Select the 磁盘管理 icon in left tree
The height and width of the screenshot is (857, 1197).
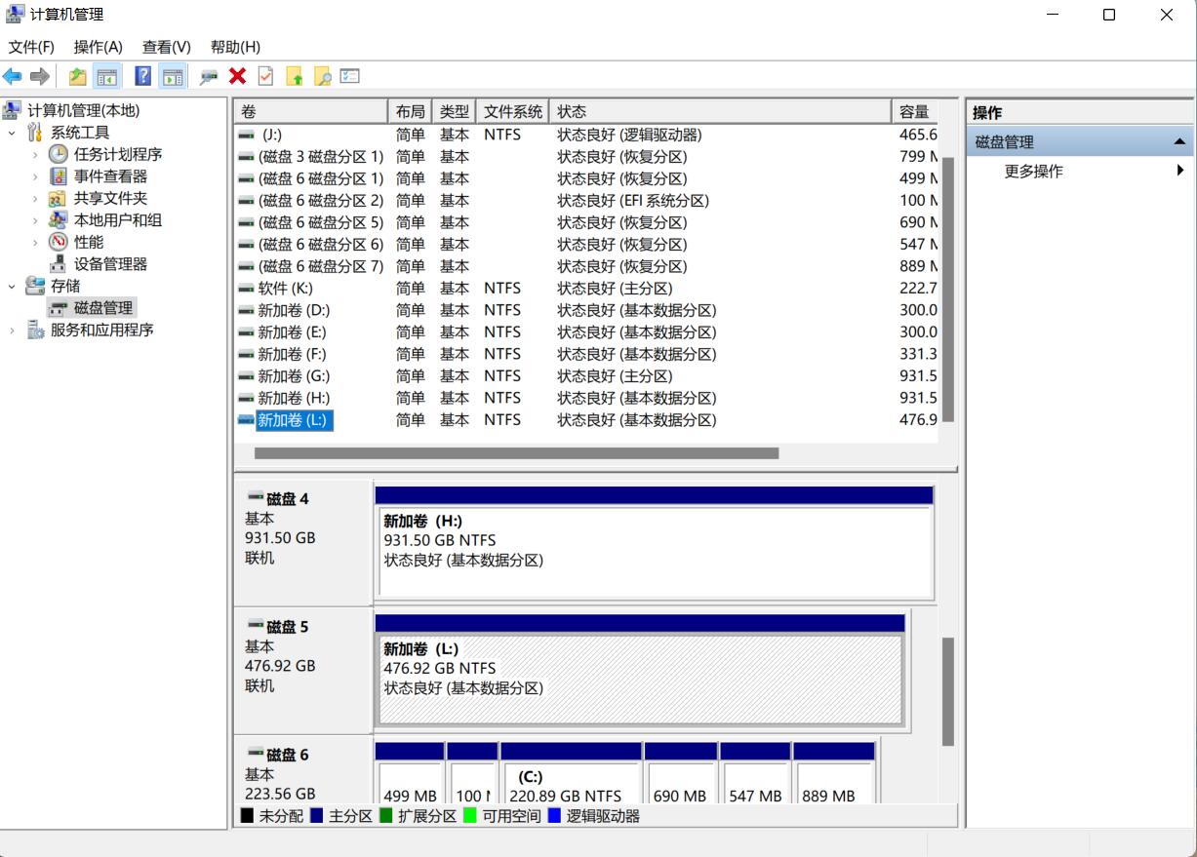[x=57, y=308]
